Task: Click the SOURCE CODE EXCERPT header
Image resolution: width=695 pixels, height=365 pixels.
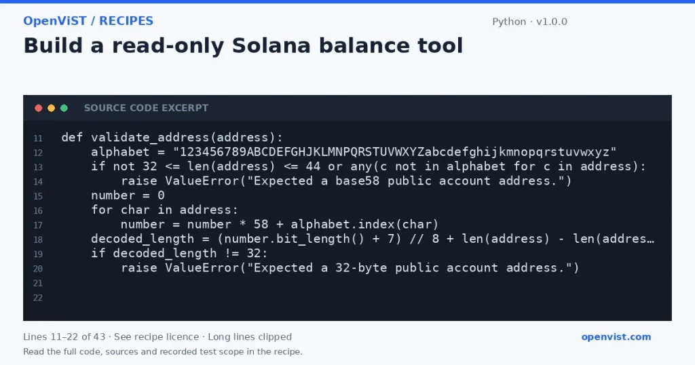Action: (x=147, y=108)
